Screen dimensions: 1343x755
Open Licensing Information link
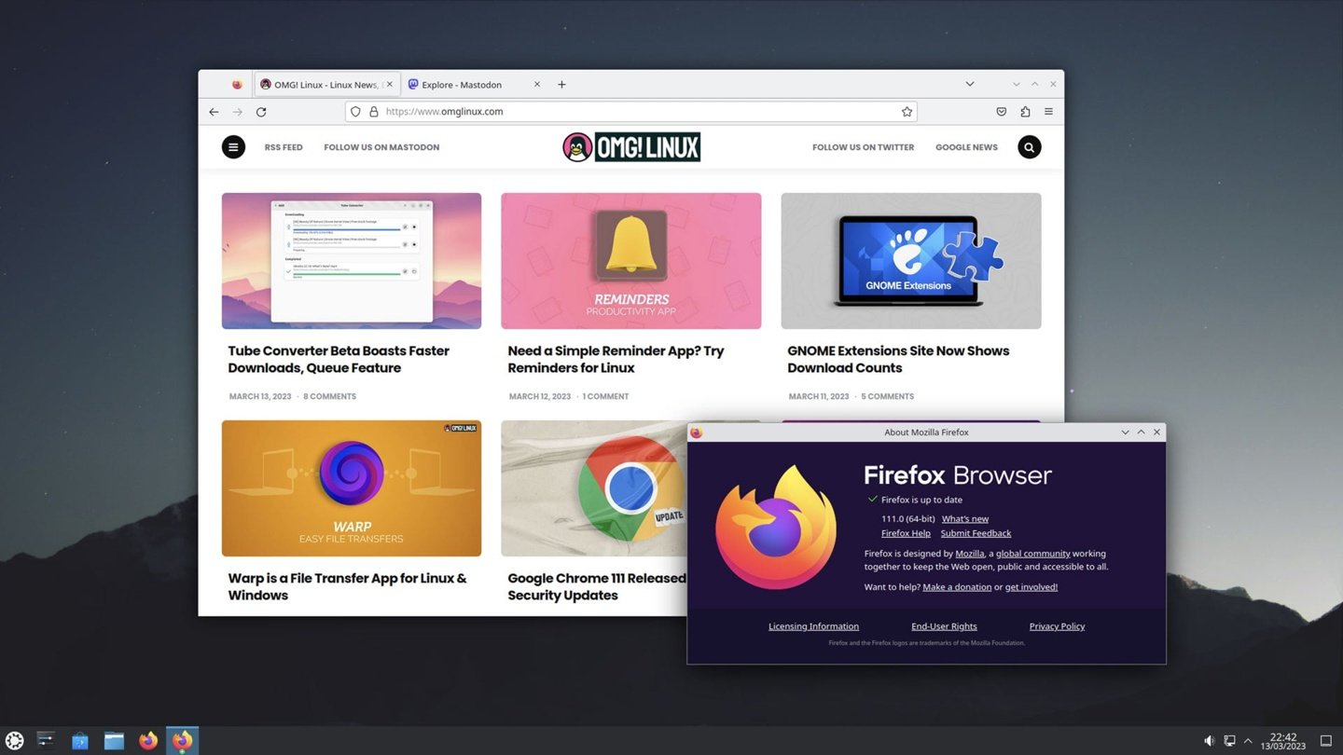[813, 626]
